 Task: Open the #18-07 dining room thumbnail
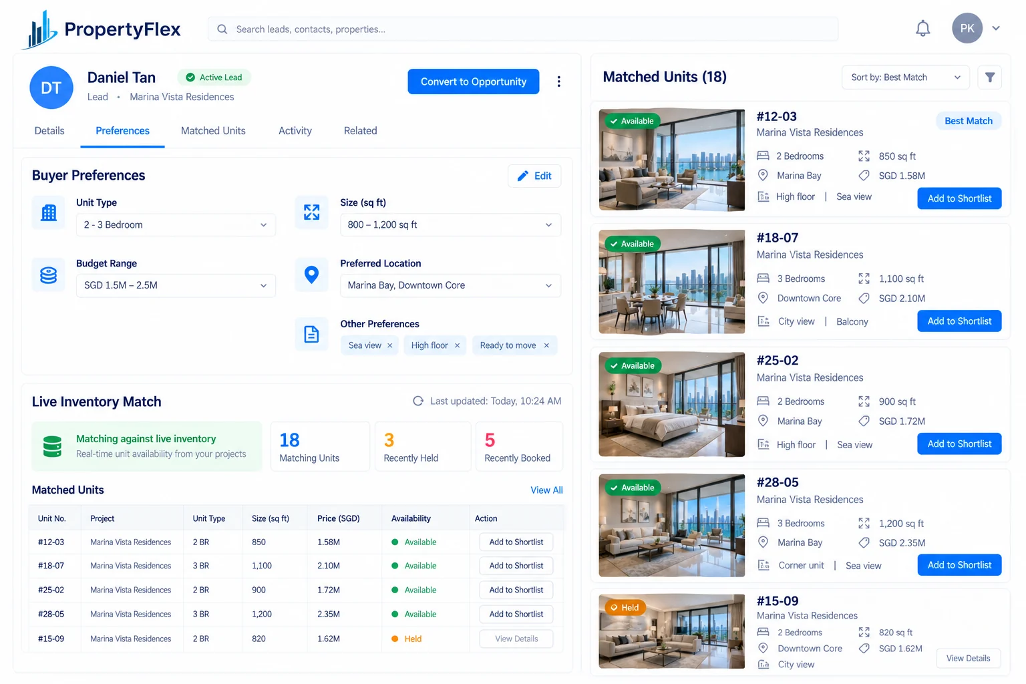pyautogui.click(x=671, y=282)
